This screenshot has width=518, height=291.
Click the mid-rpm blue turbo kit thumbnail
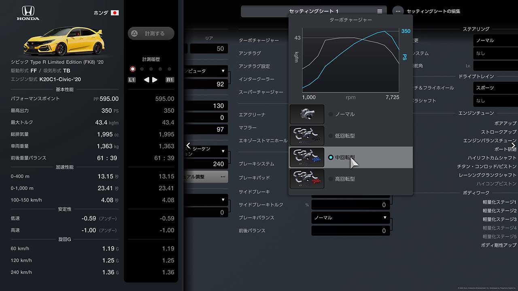[x=307, y=157]
